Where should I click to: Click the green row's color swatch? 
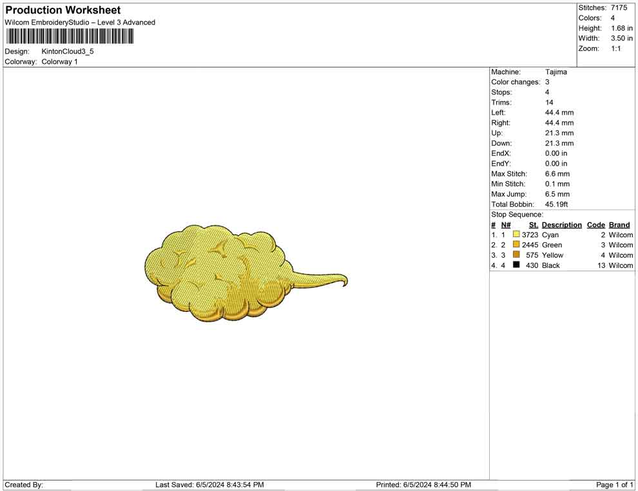point(516,244)
